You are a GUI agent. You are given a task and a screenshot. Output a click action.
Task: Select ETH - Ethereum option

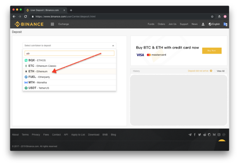69,72
